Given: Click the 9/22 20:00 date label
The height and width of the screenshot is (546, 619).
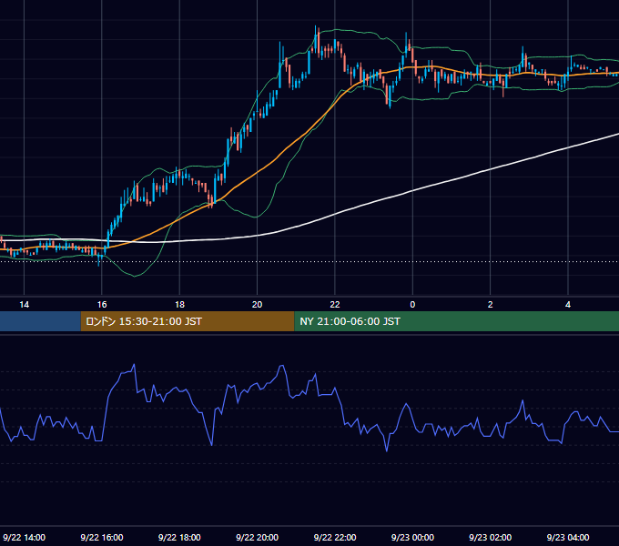Looking at the screenshot, I should pyautogui.click(x=257, y=537).
